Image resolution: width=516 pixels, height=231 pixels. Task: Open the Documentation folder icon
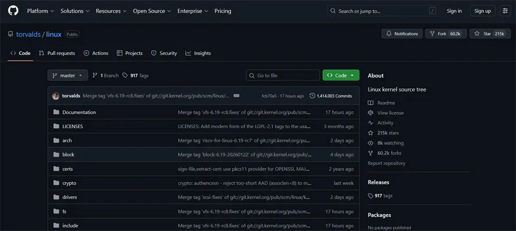56,112
